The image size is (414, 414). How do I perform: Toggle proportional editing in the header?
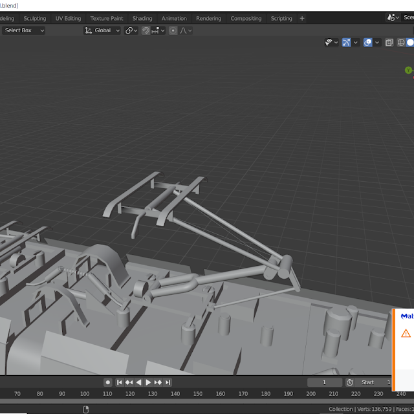(x=173, y=30)
